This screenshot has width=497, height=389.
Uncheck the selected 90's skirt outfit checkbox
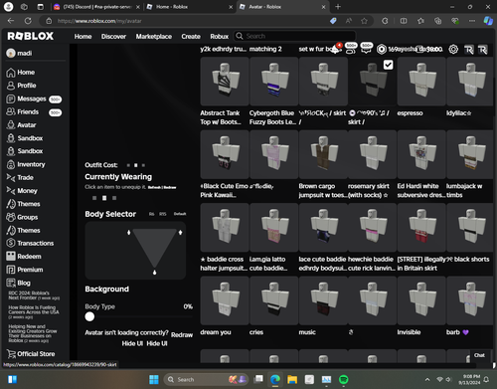coord(388,65)
